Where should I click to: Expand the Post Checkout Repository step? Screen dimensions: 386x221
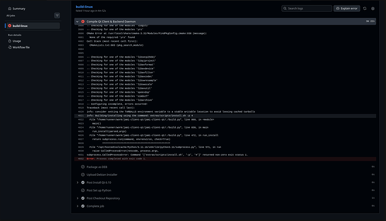tap(78, 198)
